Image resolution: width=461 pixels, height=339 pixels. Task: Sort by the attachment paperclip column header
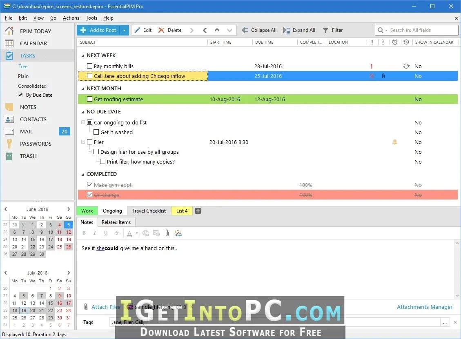point(383,42)
